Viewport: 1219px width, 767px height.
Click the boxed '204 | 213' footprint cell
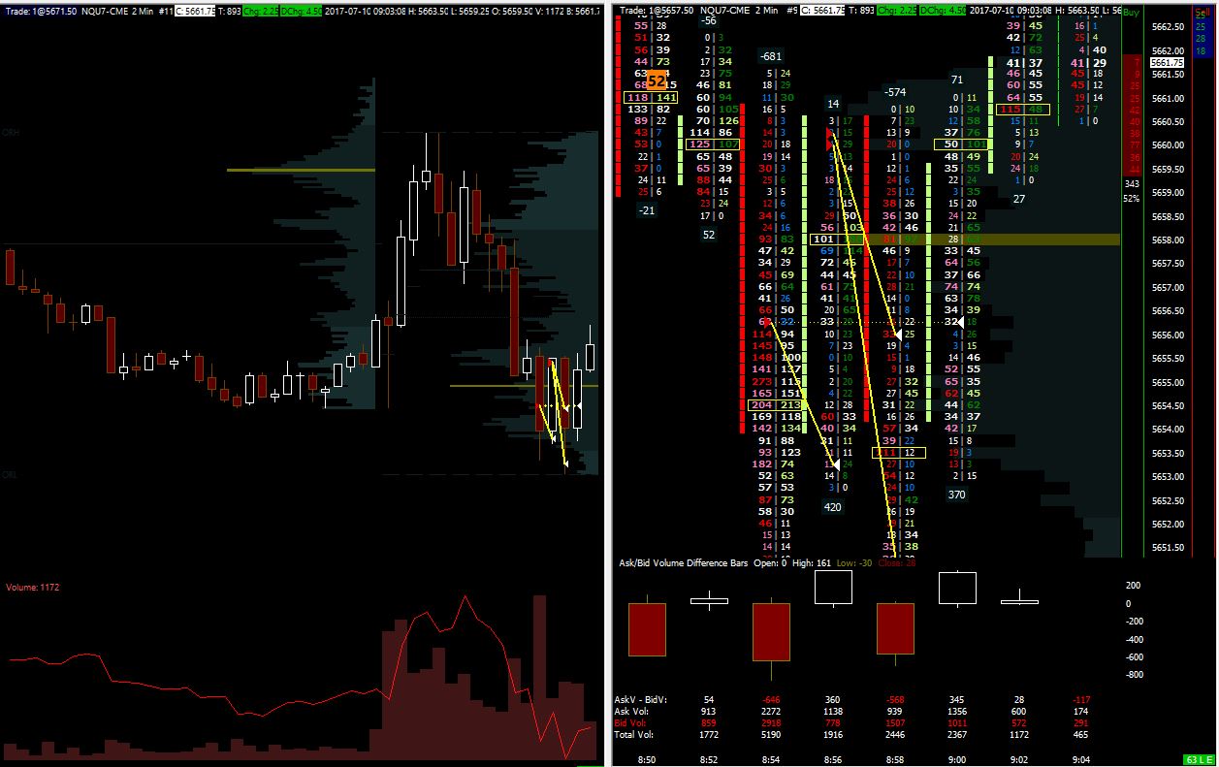tap(775, 405)
